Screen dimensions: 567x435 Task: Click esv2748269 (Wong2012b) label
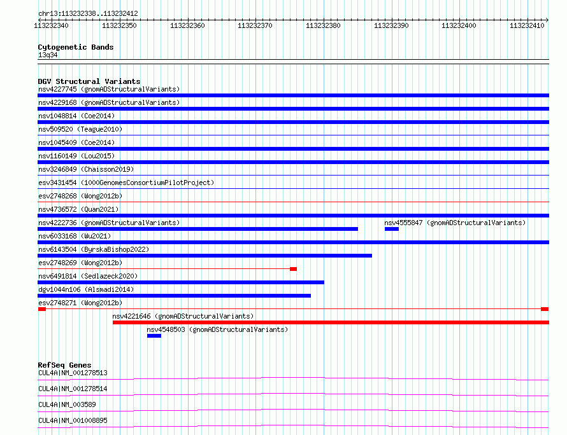click(80, 263)
